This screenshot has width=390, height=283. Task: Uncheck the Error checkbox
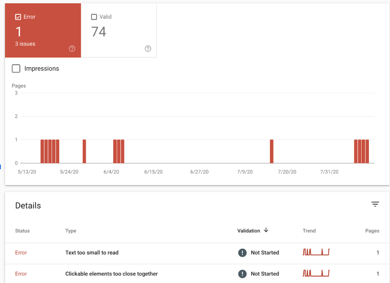[x=18, y=17]
